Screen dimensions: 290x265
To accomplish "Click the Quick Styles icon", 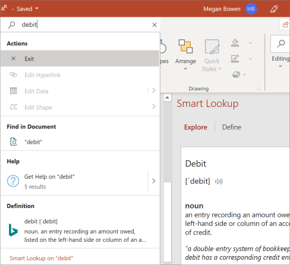I will pyautogui.click(x=212, y=47).
